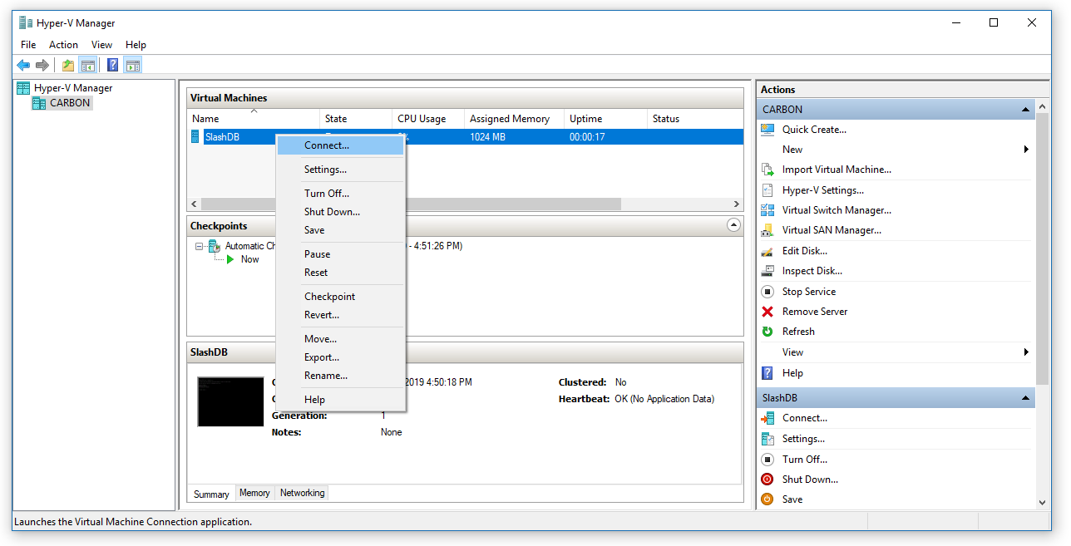Viewport: 1071px width, 546px height.
Task: Collapse the CARBON actions section
Action: 1027,110
